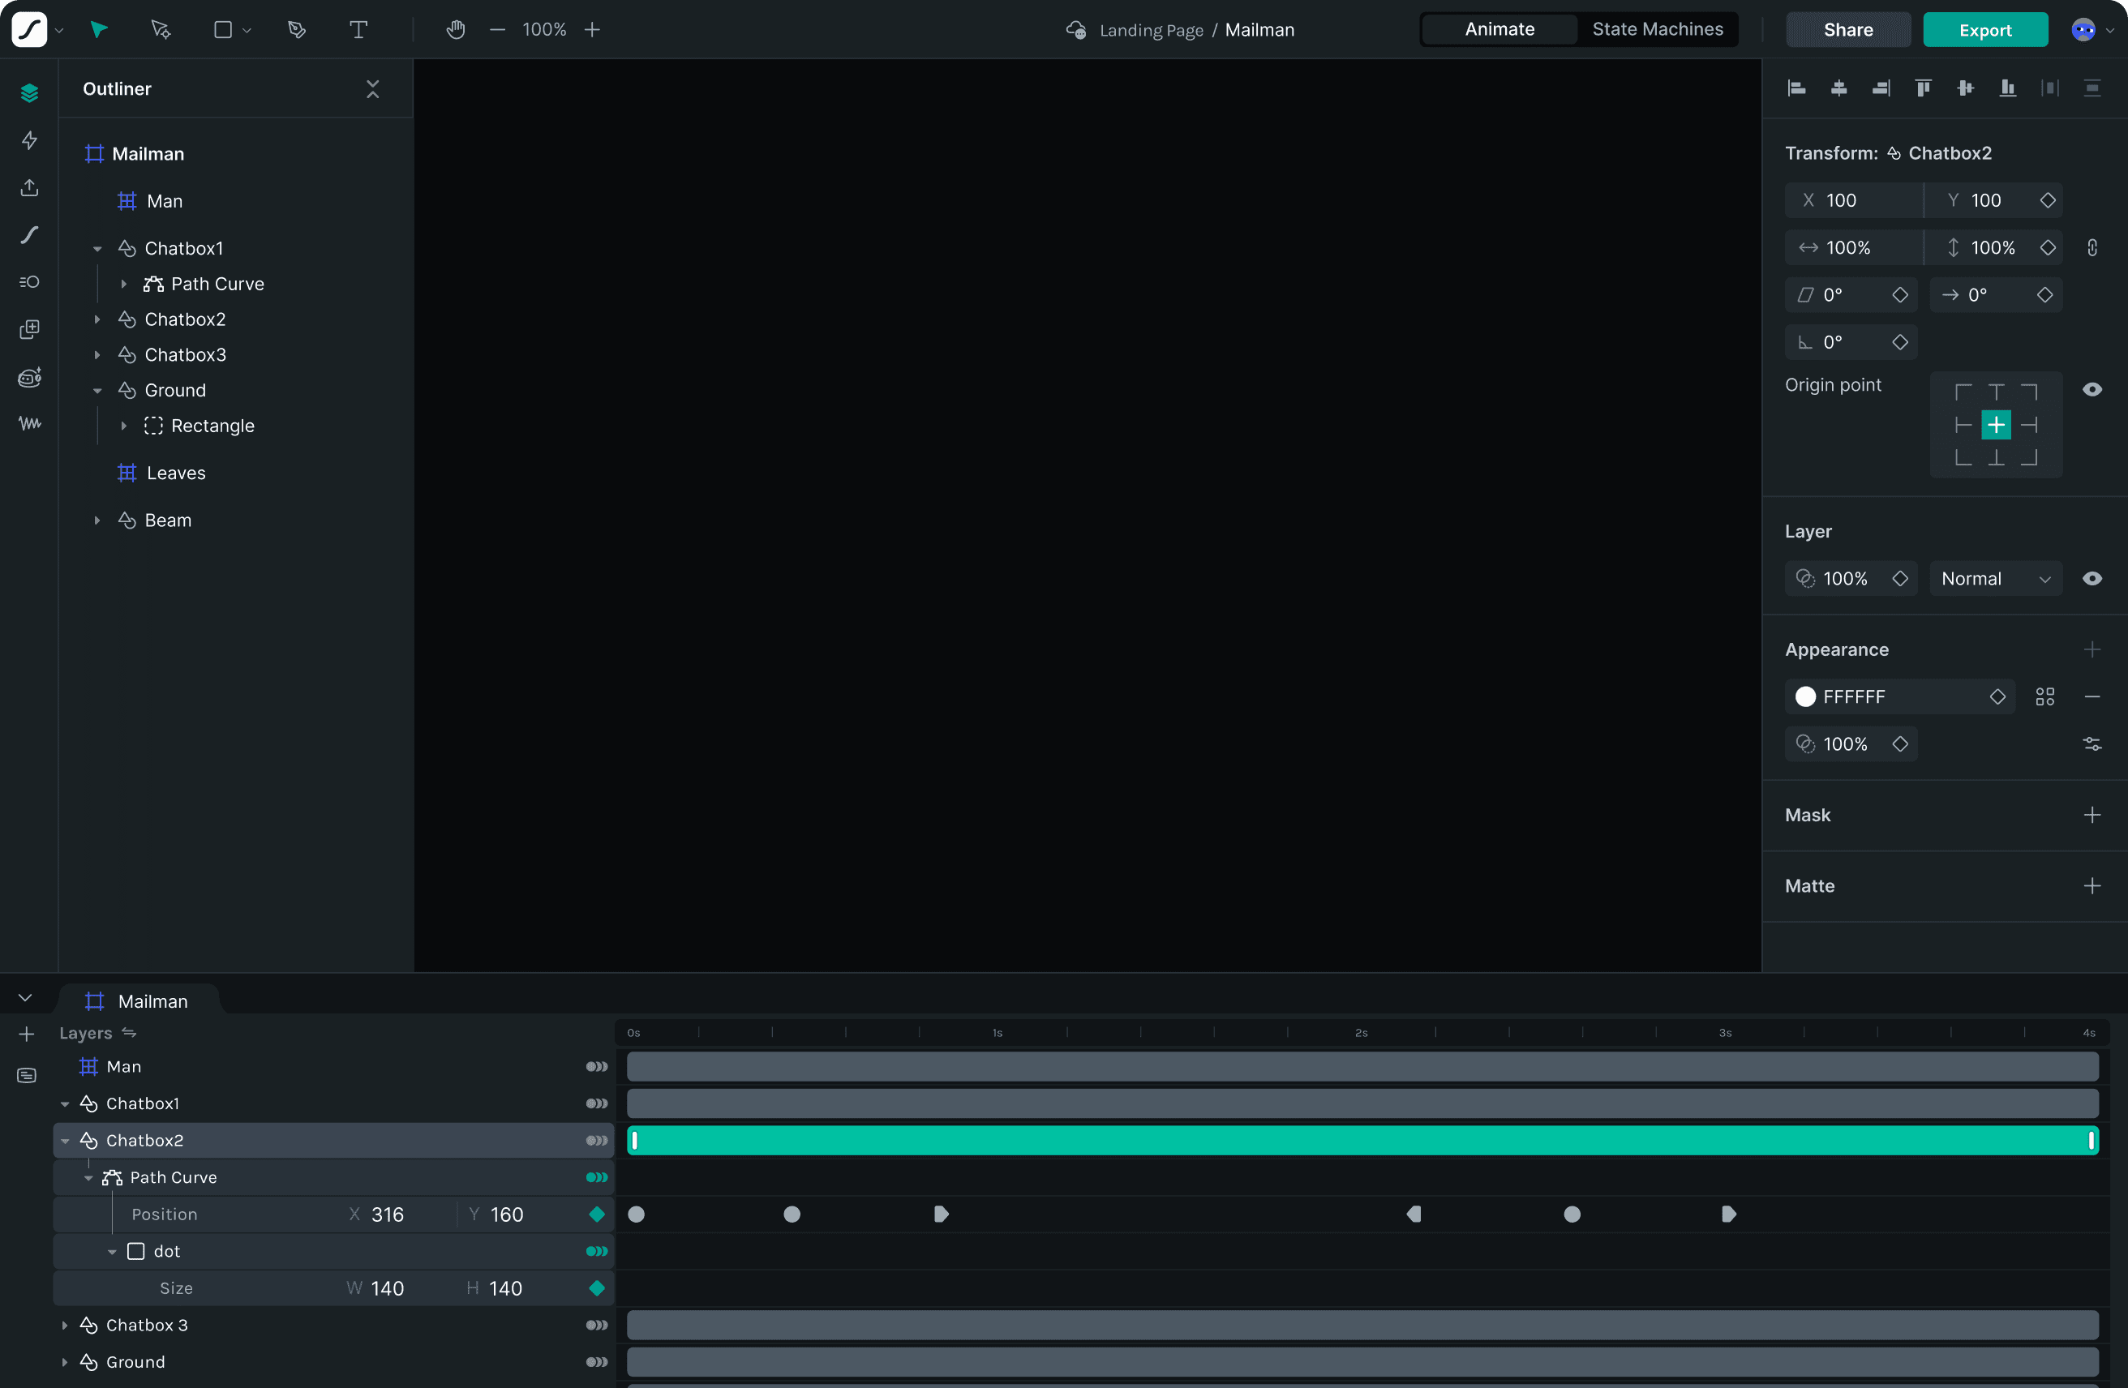This screenshot has width=2128, height=1388.
Task: Click the X position field 100
Action: click(1854, 200)
